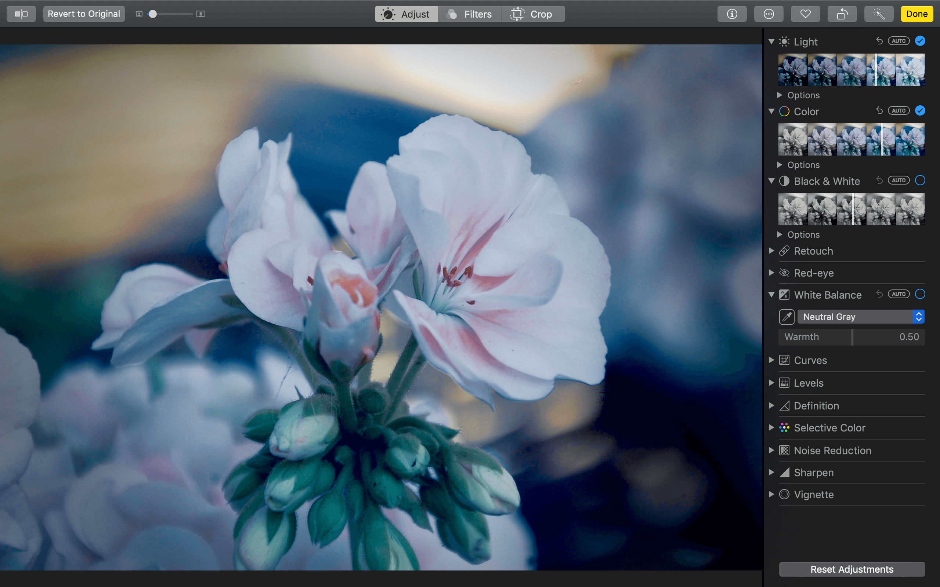Toggle the Light adjustment checkbox
The width and height of the screenshot is (940, 587).
(920, 41)
